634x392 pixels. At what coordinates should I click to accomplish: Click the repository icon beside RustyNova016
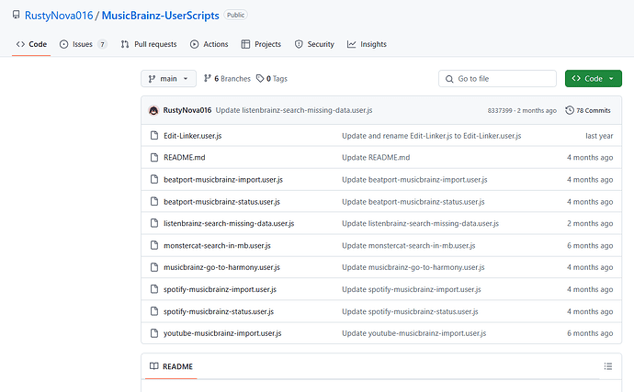pyautogui.click(x=16, y=15)
